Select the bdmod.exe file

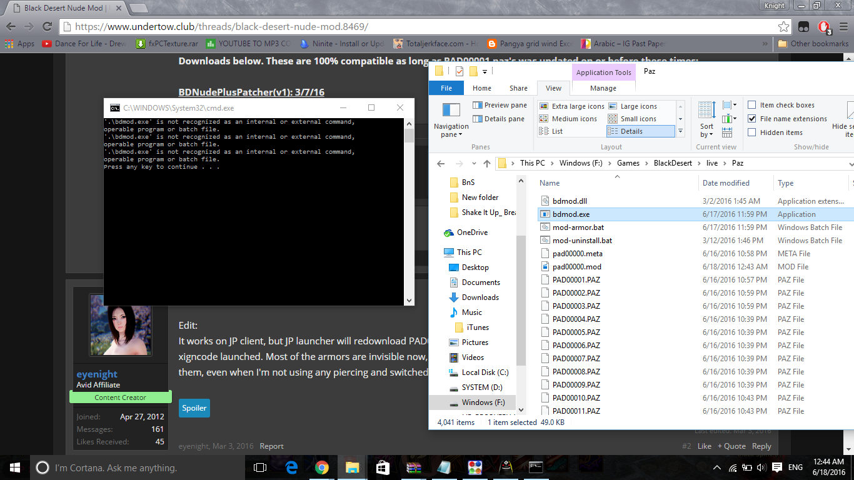point(571,214)
